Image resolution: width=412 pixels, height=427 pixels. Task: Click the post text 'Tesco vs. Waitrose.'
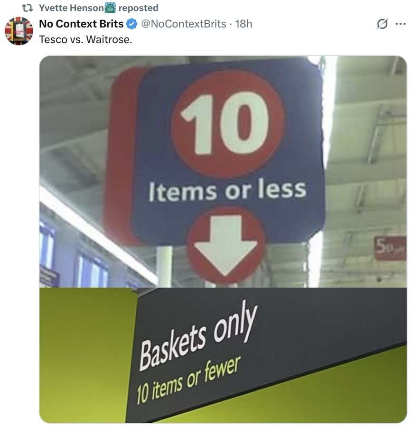[x=85, y=39]
